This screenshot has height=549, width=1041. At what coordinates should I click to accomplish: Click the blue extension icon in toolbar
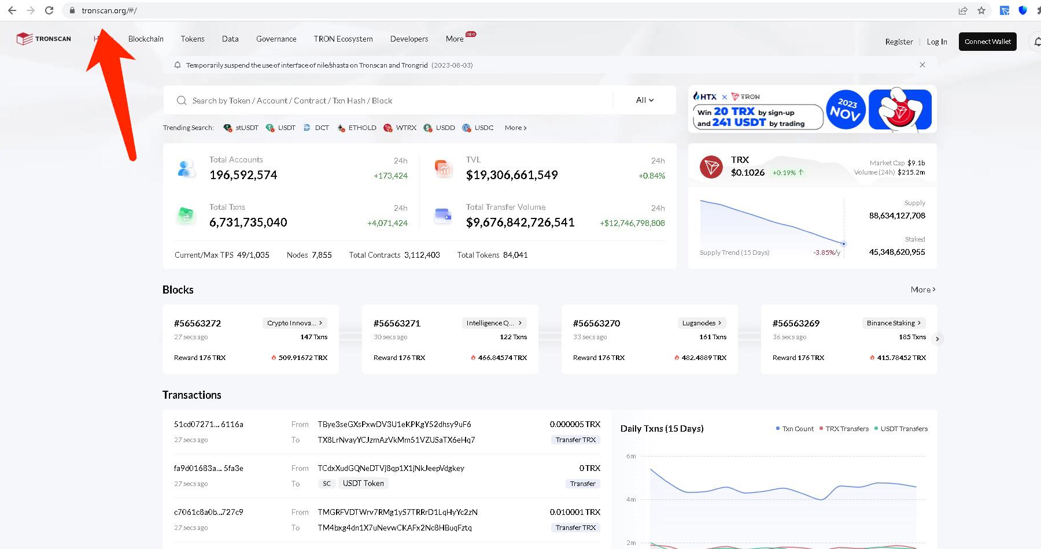pos(1005,10)
